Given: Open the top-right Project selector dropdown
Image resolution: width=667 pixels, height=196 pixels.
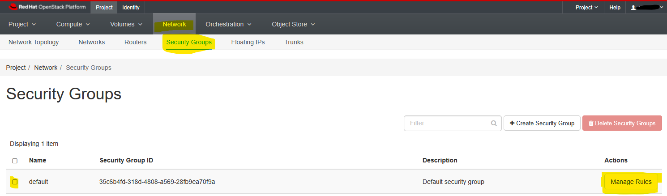Looking at the screenshot, I should (x=587, y=8).
